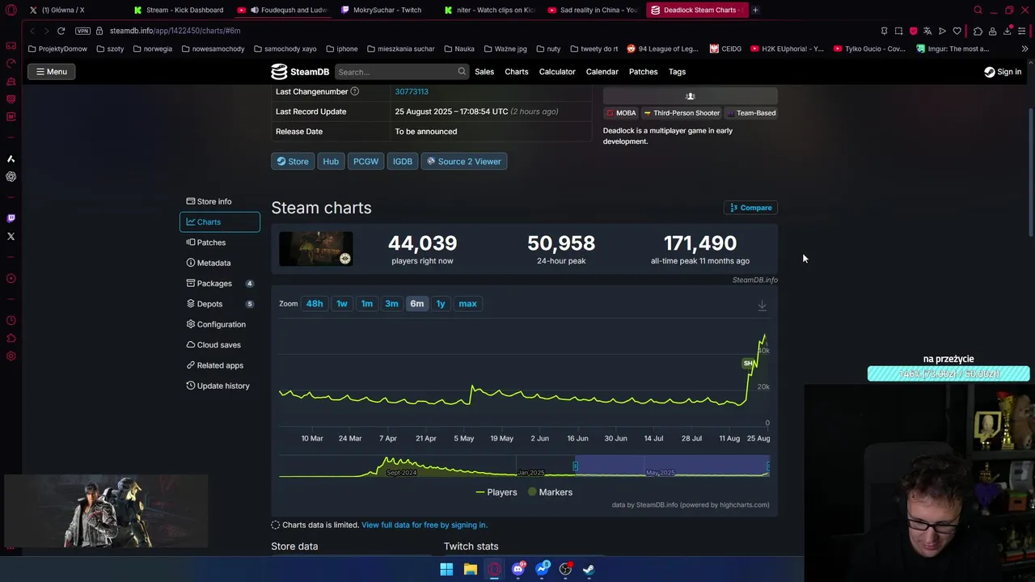Click the game thumbnail image in Steam charts

click(x=316, y=249)
